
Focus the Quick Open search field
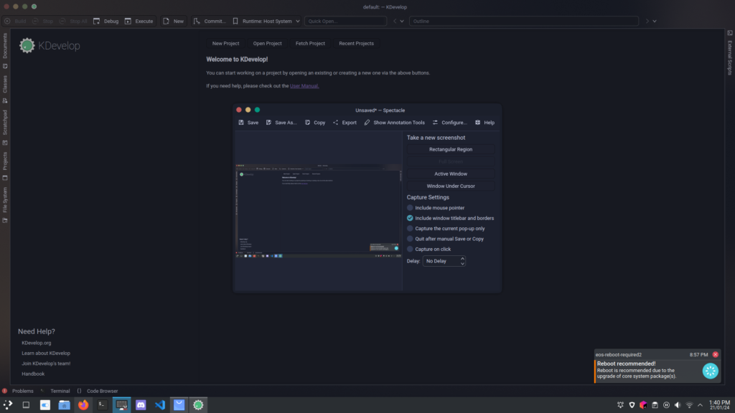tap(345, 21)
